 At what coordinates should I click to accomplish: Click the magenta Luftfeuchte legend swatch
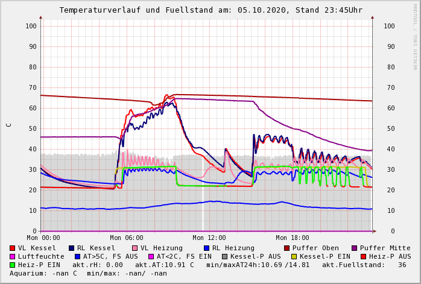13,256
